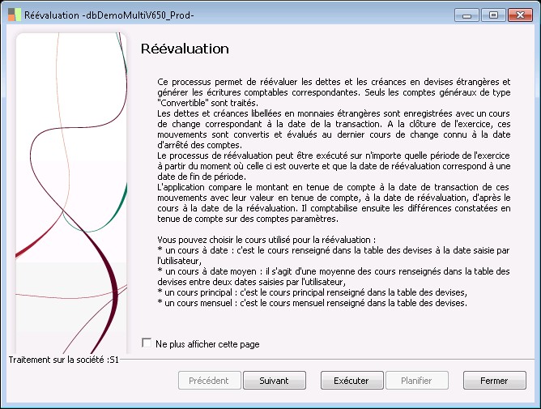Click the decorative curves side image
The image size is (541, 409).
[71, 194]
